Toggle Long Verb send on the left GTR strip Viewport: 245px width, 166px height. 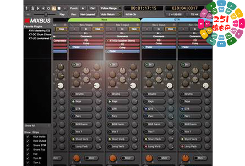[x=154, y=146]
